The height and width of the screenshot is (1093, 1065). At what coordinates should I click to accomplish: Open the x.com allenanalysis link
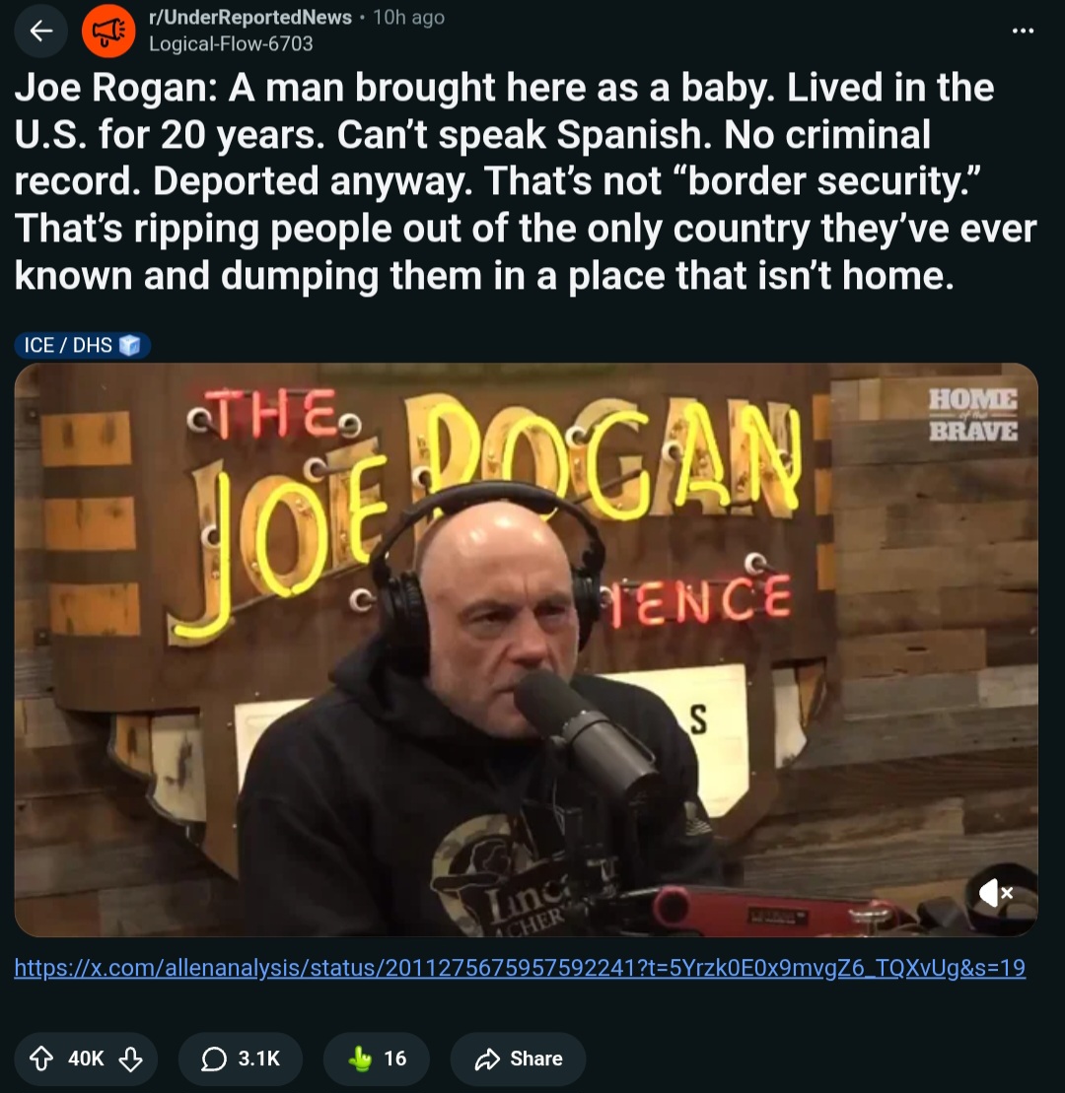(520, 968)
